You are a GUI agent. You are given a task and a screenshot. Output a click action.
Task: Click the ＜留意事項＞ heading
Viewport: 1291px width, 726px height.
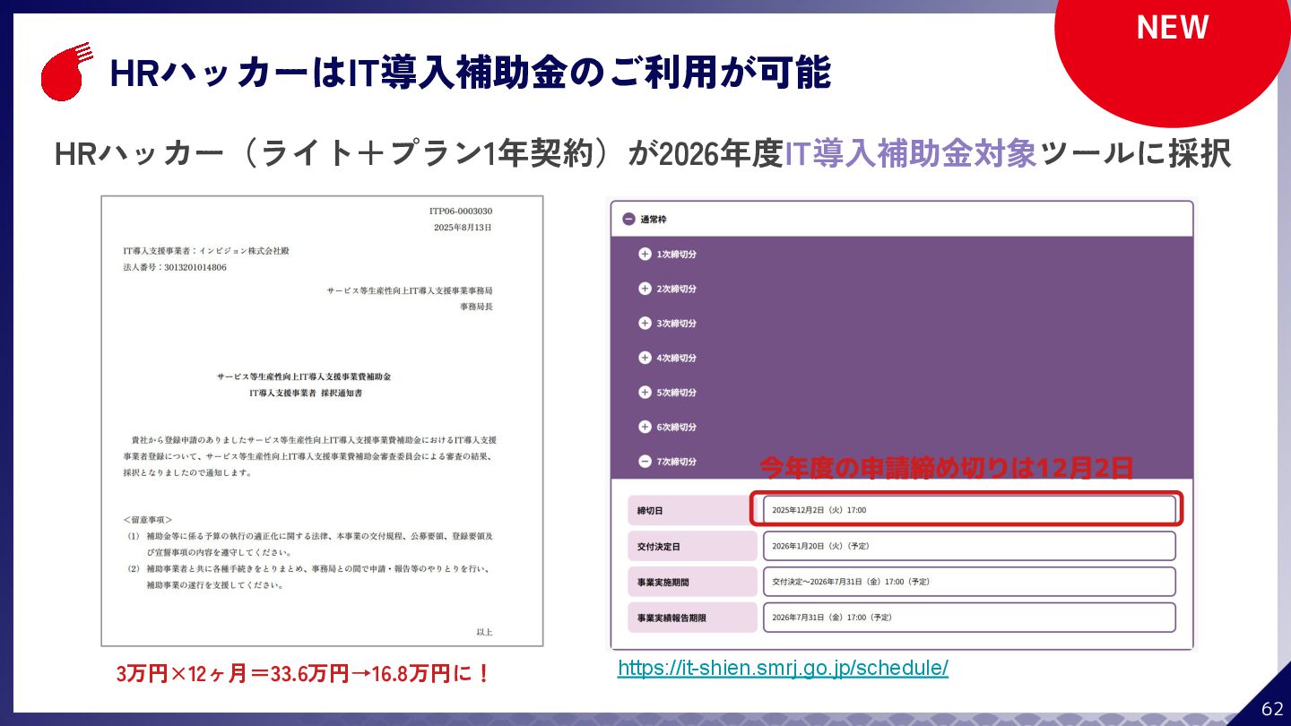148,519
